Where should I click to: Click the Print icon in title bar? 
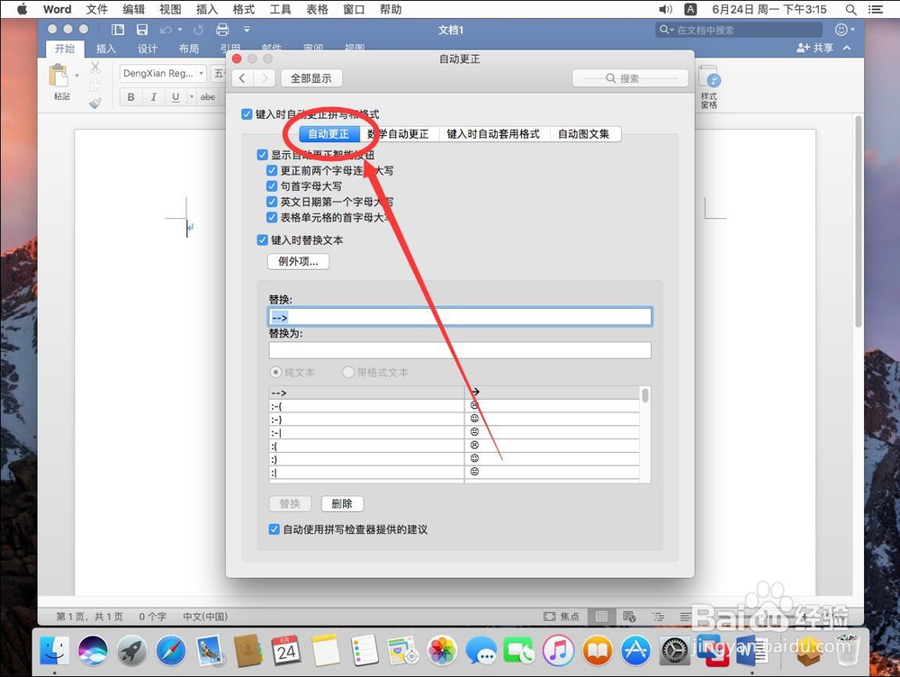click(222, 30)
